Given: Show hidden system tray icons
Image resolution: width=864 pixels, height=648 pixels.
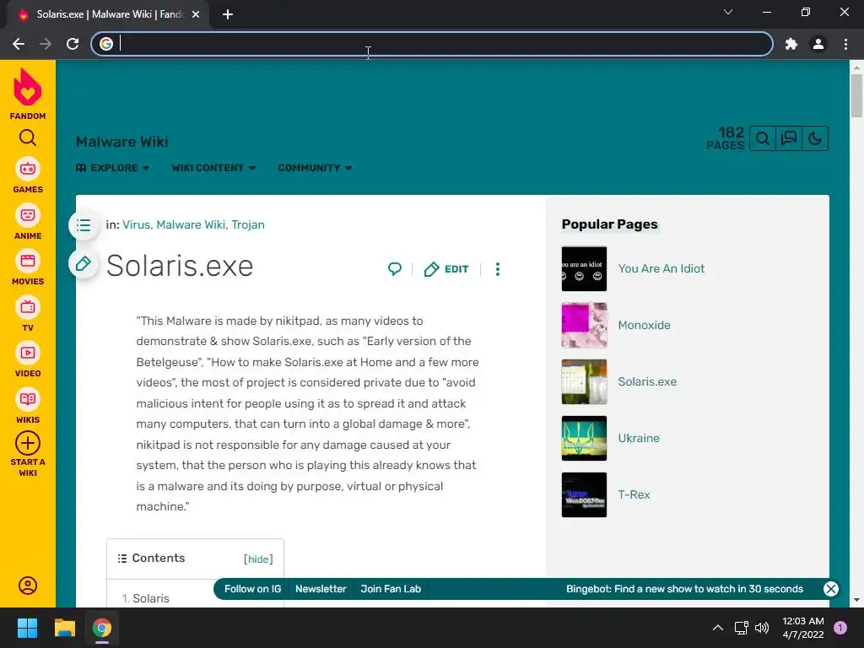Looking at the screenshot, I should (x=717, y=628).
